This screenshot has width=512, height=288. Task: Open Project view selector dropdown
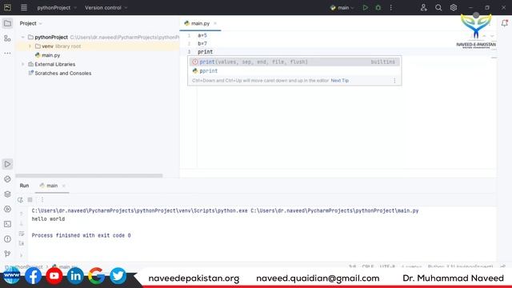(30, 23)
